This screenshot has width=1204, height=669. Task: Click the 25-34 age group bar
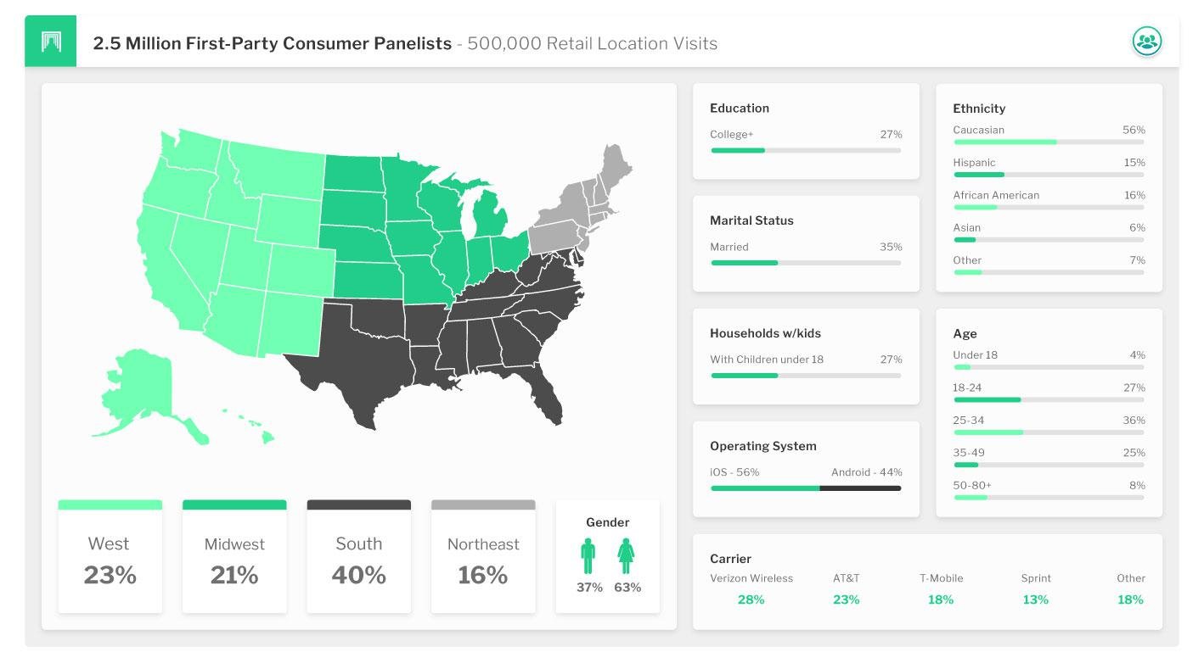(1049, 432)
